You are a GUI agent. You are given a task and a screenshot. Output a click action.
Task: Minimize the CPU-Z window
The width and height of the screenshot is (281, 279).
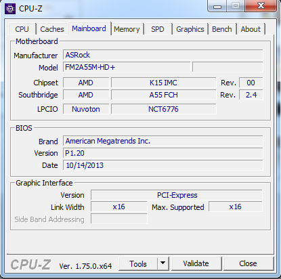point(217,6)
